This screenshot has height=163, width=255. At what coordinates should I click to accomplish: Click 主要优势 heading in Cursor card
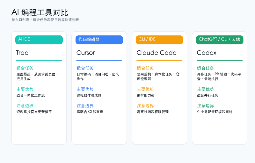(x=85, y=89)
